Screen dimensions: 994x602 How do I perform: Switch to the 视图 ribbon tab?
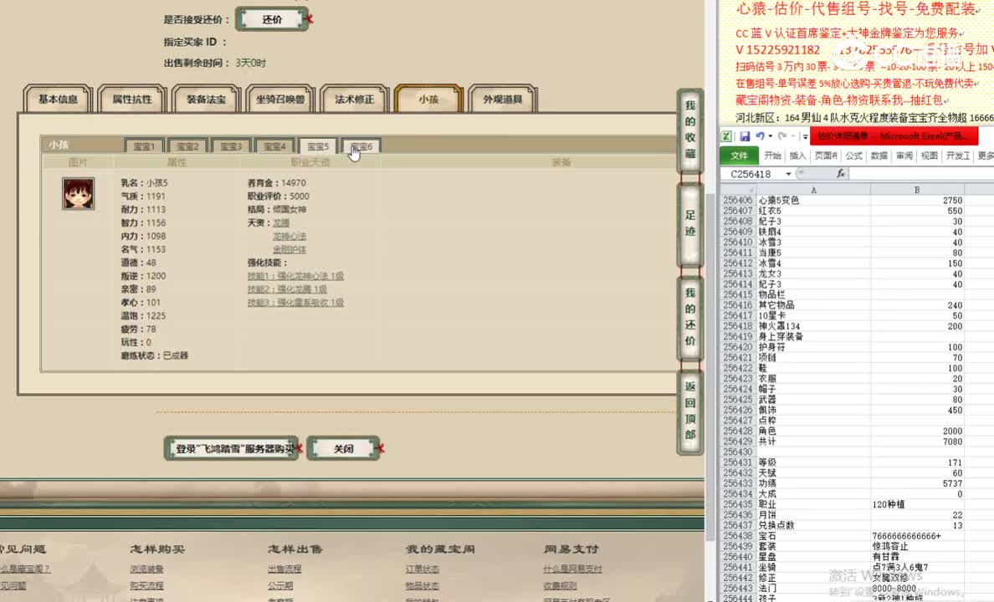point(930,156)
